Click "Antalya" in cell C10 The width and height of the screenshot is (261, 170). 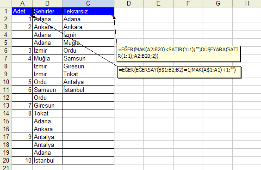point(74,82)
